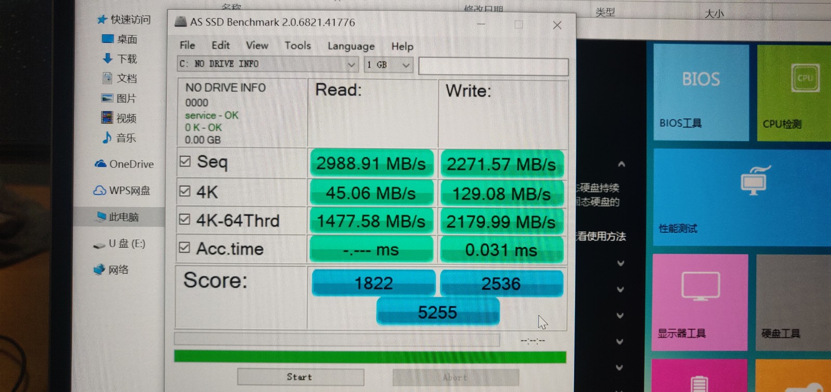Click the thin progress bar under Score
The width and height of the screenshot is (831, 392).
(x=337, y=340)
